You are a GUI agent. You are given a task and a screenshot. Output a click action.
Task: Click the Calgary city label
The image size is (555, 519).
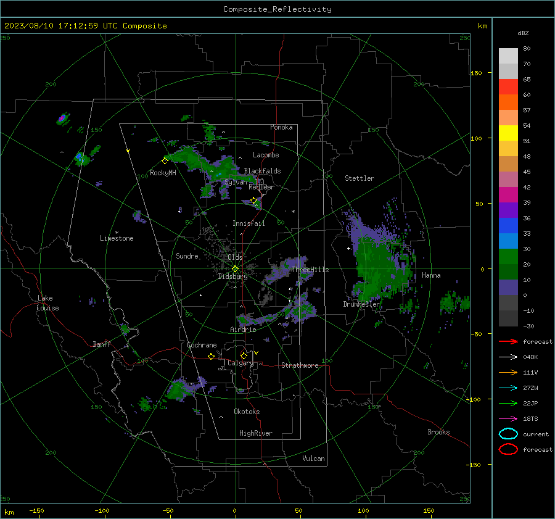pyautogui.click(x=240, y=363)
